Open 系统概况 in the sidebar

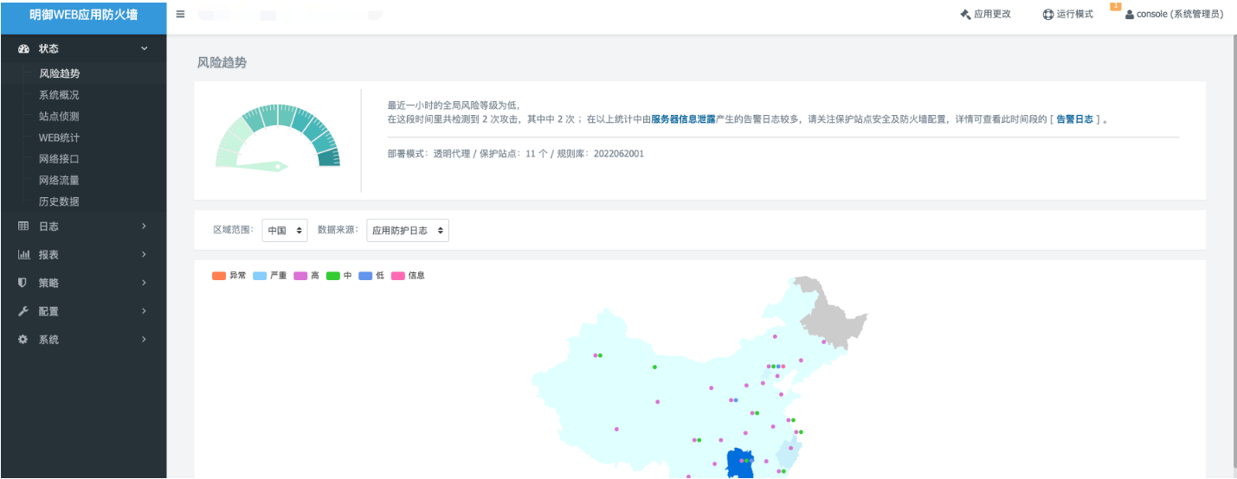click(x=59, y=95)
